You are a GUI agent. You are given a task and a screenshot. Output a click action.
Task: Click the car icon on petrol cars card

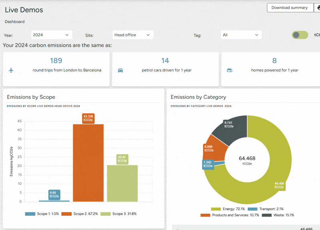click(120, 71)
